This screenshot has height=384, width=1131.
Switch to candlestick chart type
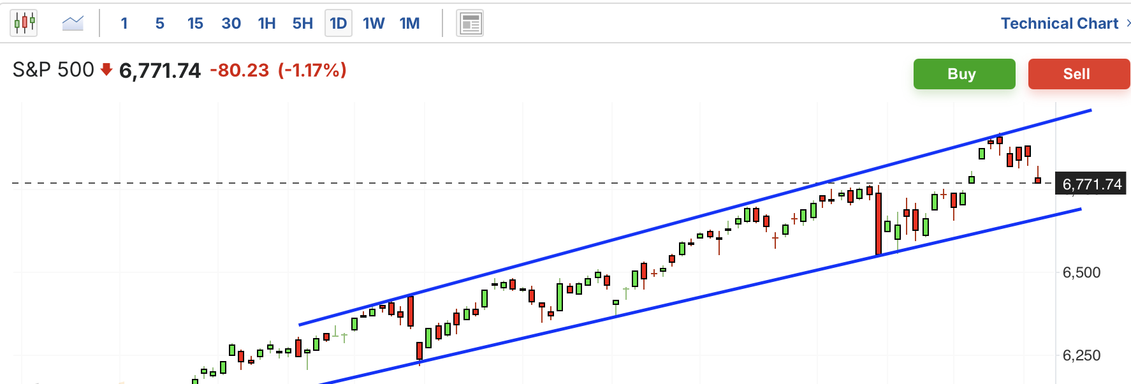pos(24,24)
